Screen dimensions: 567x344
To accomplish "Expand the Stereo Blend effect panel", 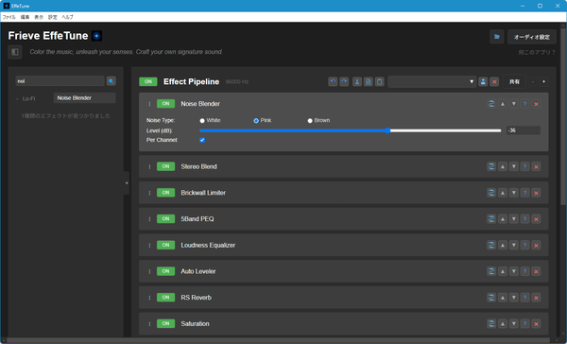I will (x=198, y=166).
